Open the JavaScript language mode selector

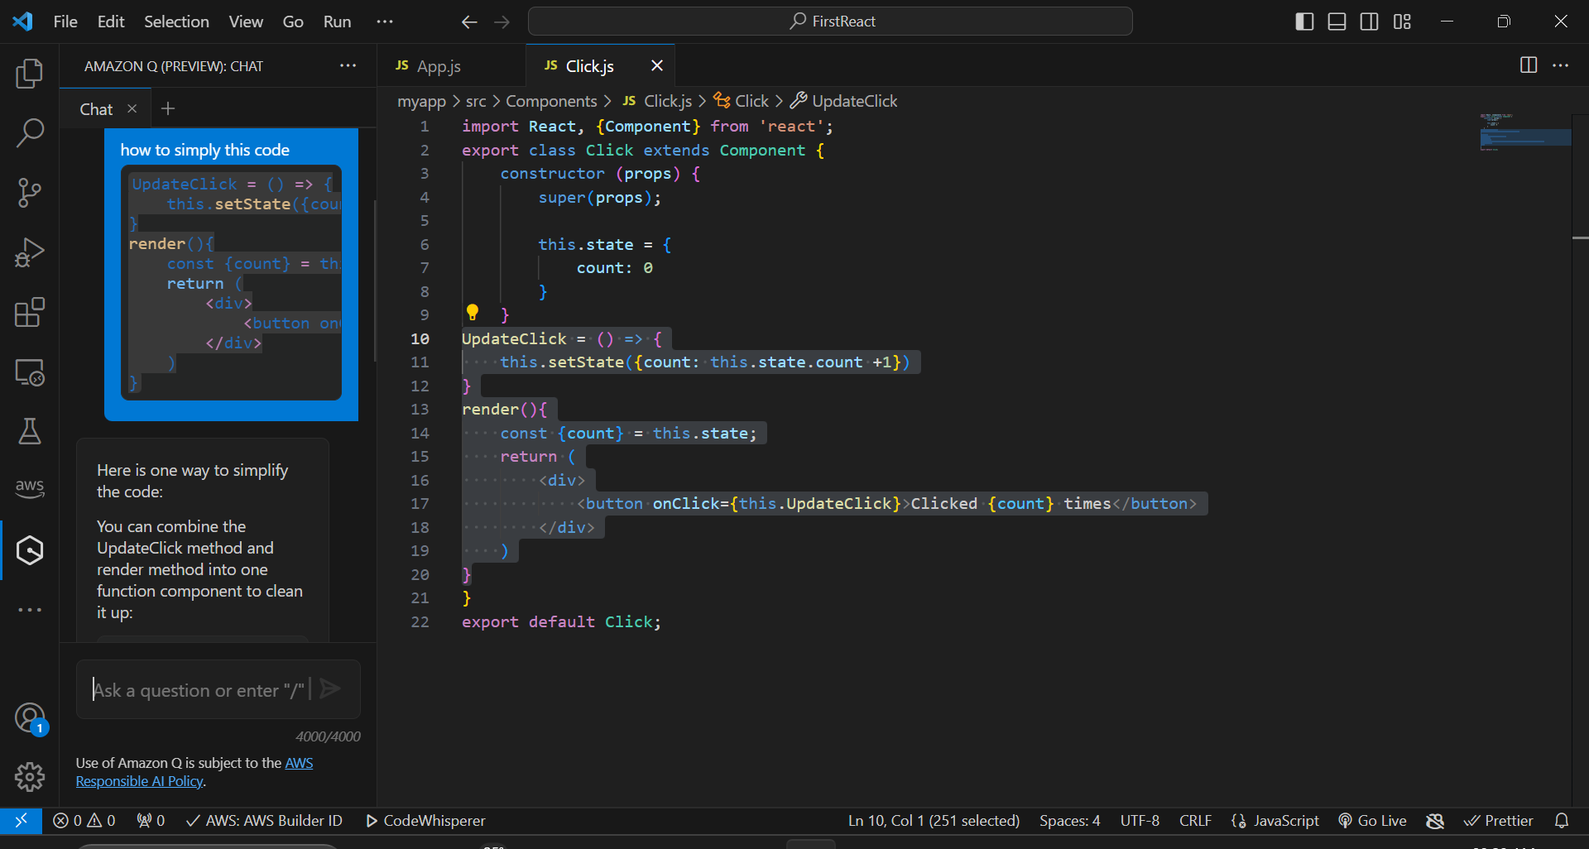(x=1275, y=821)
